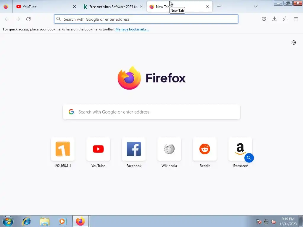Click the Firefox taskbar button
This screenshot has height=227, width=303.
coord(80,221)
